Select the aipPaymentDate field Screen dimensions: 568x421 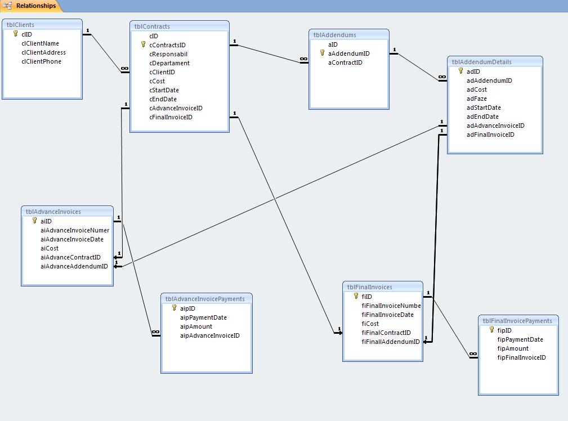[x=203, y=318]
